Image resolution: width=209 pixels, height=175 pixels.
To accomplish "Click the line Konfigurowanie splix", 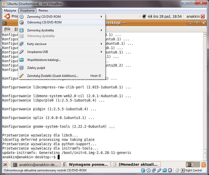I will pyautogui.click(x=48, y=118).
